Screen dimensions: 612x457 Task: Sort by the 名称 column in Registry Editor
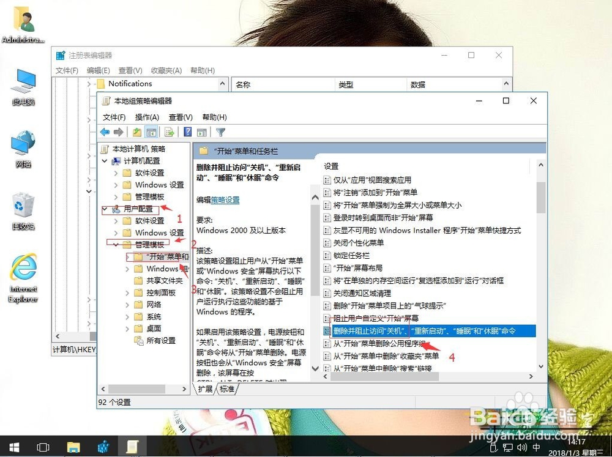pyautogui.click(x=243, y=84)
